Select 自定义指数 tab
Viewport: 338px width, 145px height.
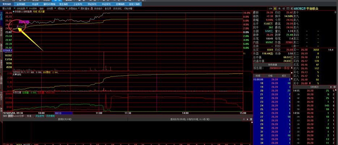click(x=135, y=4)
